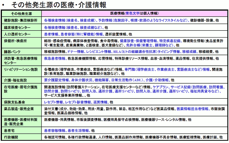Click the blue text 各種検査情報 in 健診施設 row
229x143 pixels.
[55, 20]
